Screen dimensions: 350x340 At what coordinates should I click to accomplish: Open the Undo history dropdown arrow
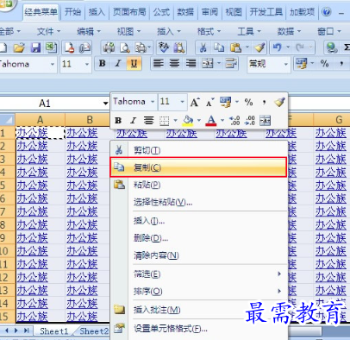(x=288, y=47)
